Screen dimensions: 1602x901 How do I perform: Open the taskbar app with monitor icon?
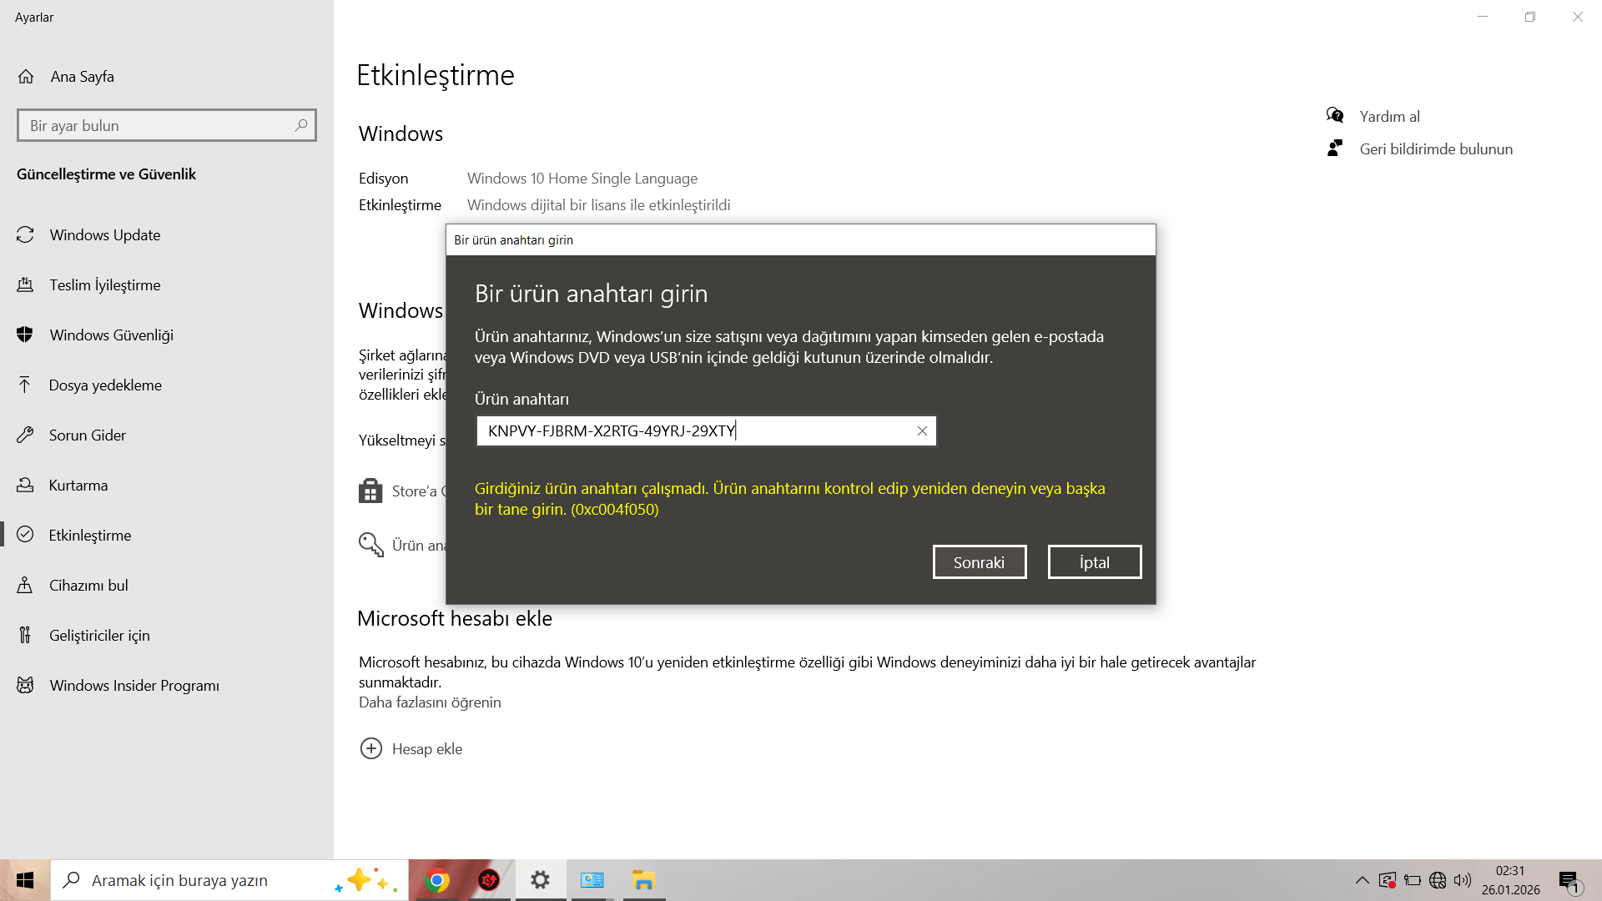pos(592,880)
